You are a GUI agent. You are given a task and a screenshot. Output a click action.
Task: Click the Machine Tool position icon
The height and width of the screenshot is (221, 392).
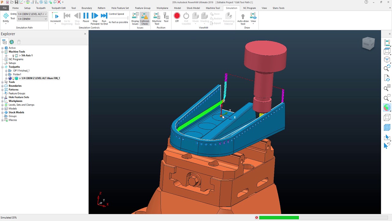[157, 18]
